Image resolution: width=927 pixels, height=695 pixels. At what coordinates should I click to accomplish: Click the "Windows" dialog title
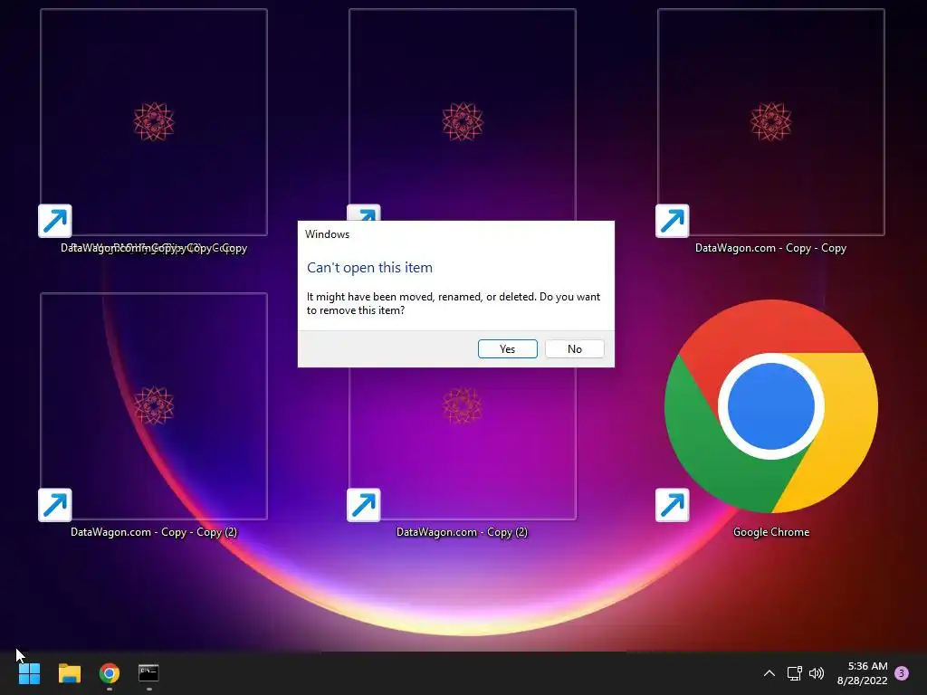point(327,234)
